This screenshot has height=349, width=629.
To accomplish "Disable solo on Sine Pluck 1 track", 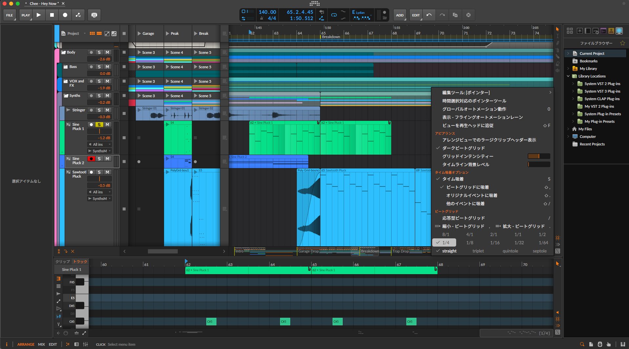I will pyautogui.click(x=99, y=125).
